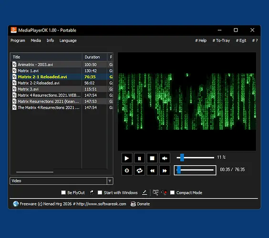Click the rewind button
This screenshot has height=238, width=269.
(152, 171)
